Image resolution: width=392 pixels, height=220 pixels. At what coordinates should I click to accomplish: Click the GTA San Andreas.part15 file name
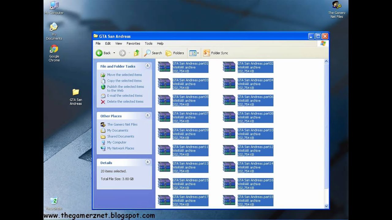[x=190, y=180]
